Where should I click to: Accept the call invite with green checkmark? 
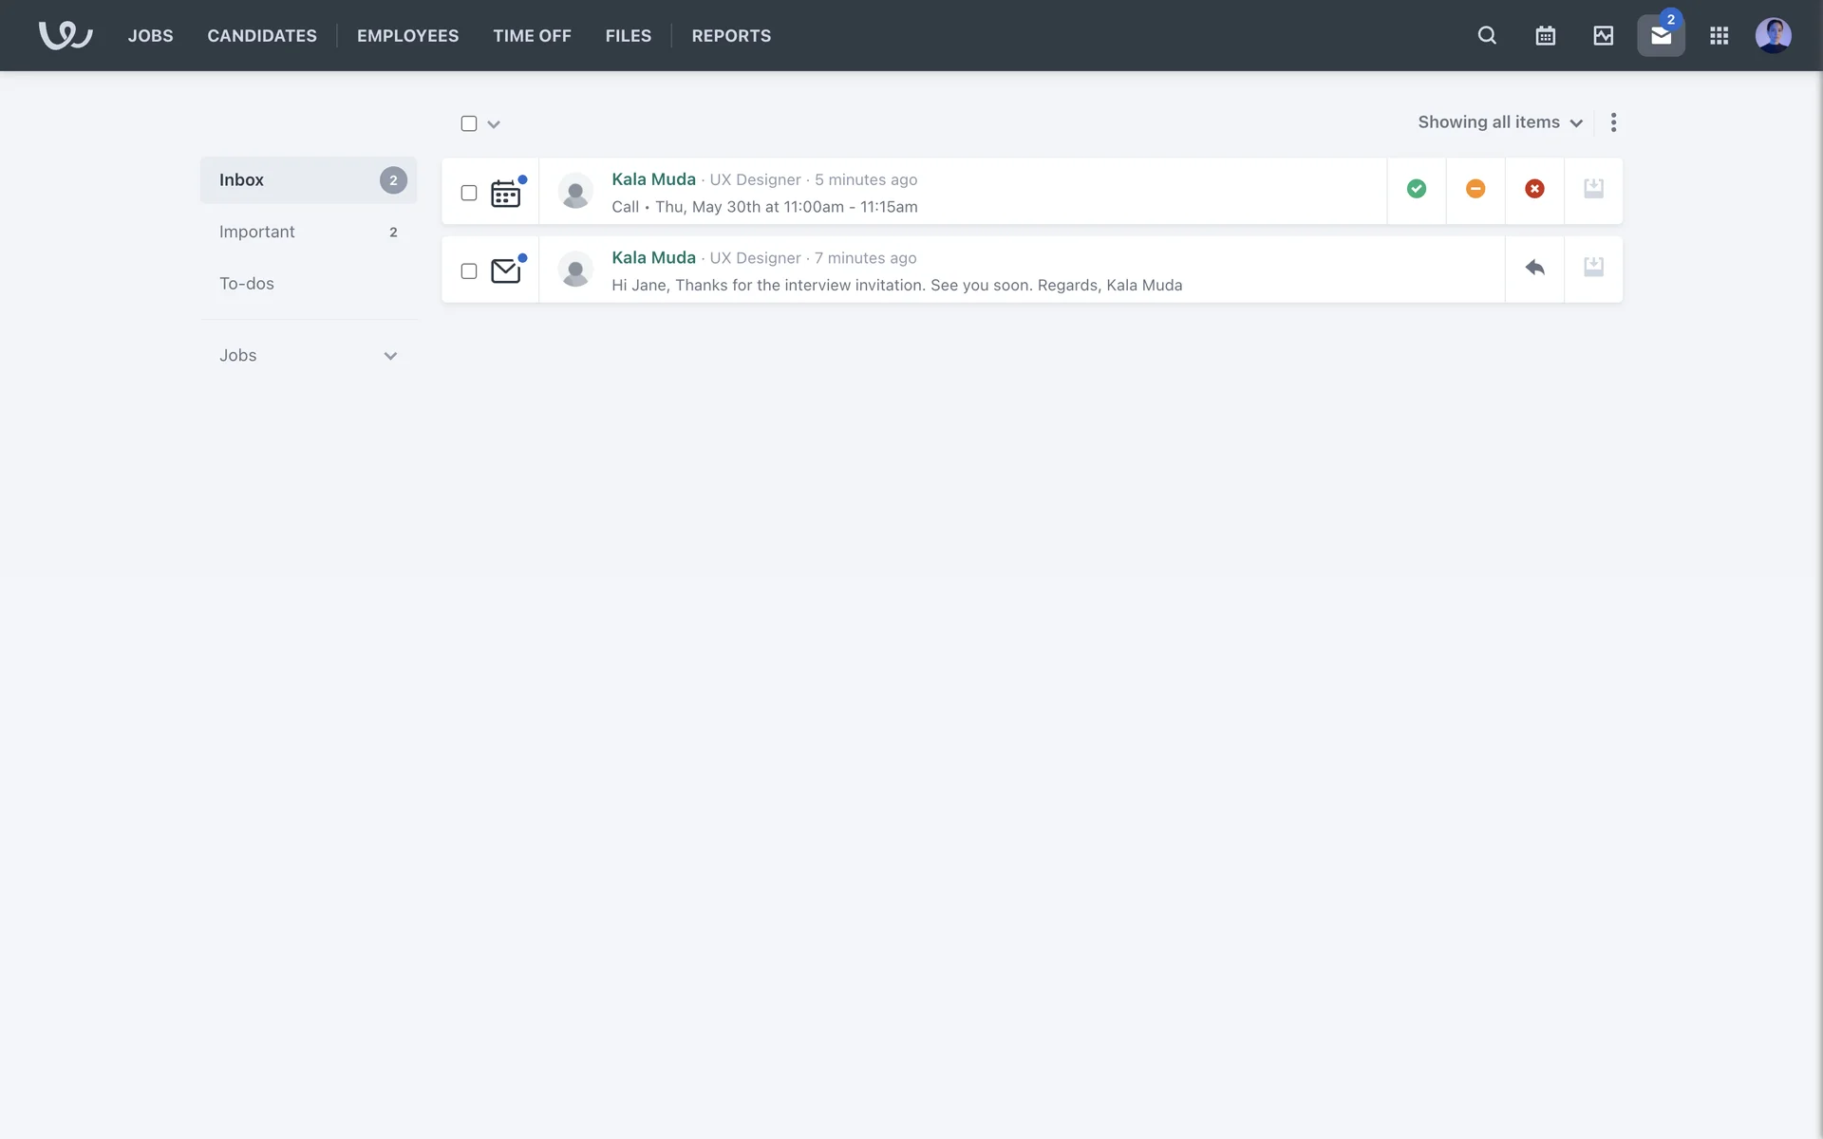click(x=1416, y=189)
